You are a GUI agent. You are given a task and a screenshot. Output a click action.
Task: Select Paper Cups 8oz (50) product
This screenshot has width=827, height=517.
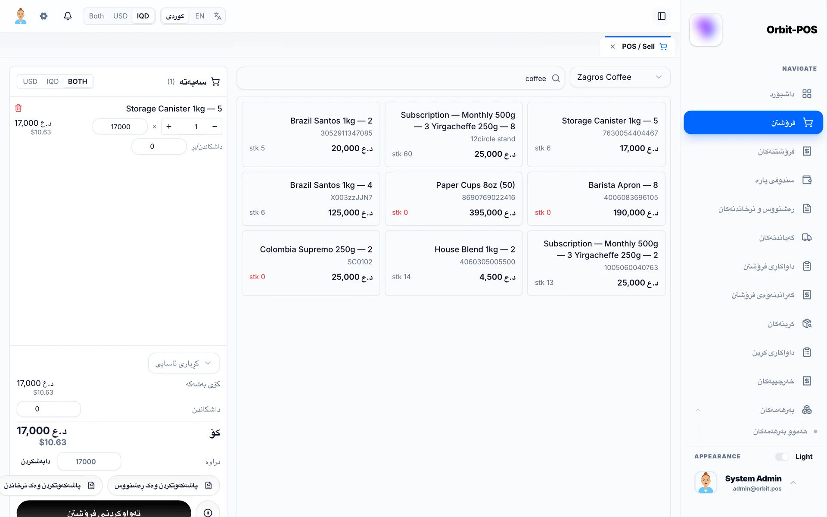pos(454,199)
